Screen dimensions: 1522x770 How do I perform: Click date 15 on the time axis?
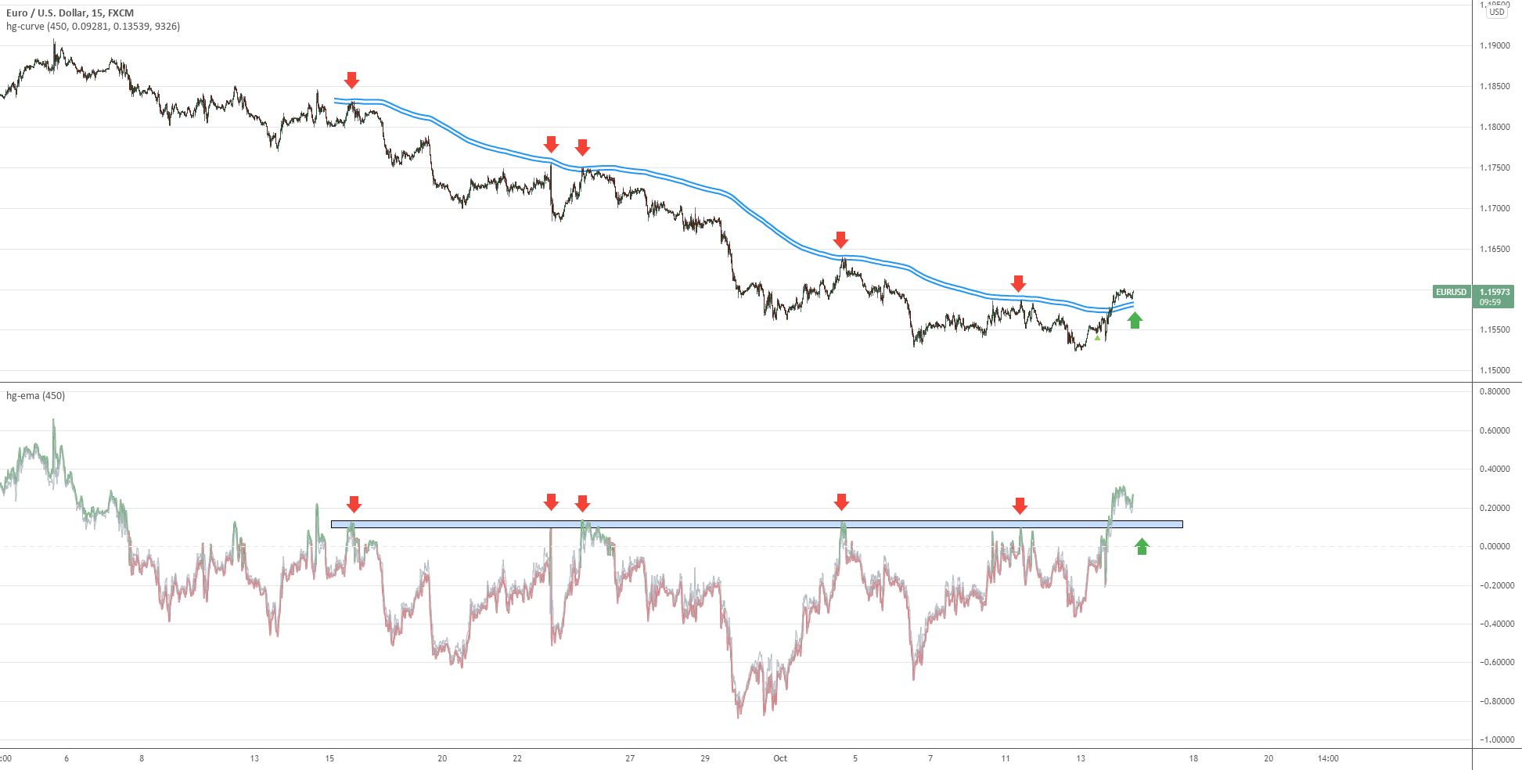click(329, 758)
